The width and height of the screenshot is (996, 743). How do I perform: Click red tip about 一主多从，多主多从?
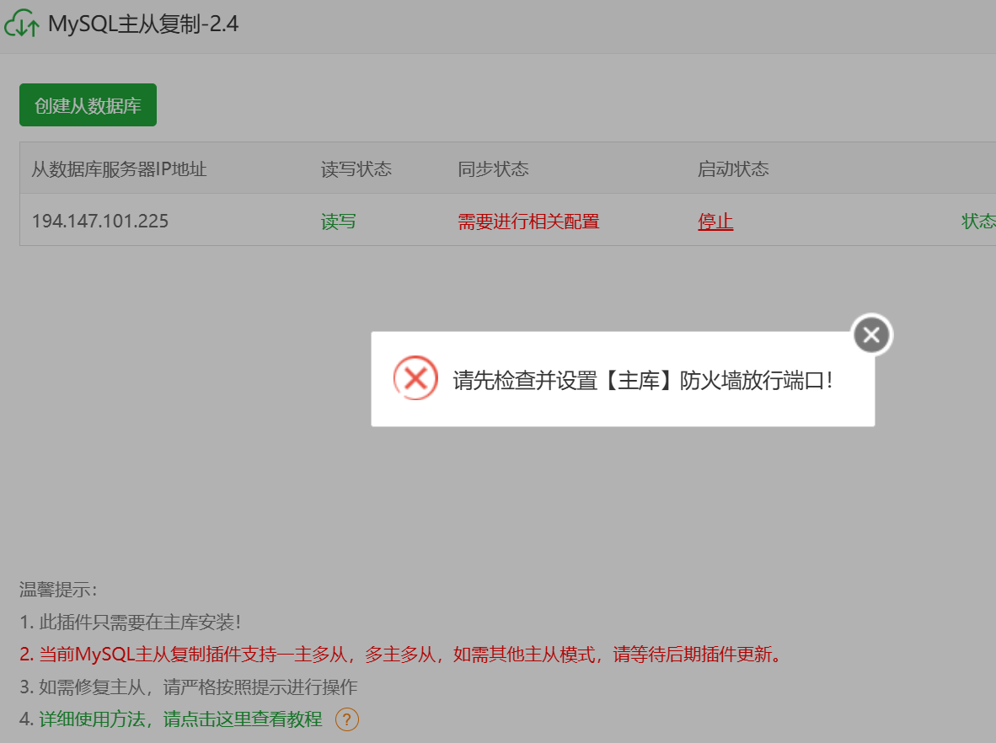click(x=401, y=654)
